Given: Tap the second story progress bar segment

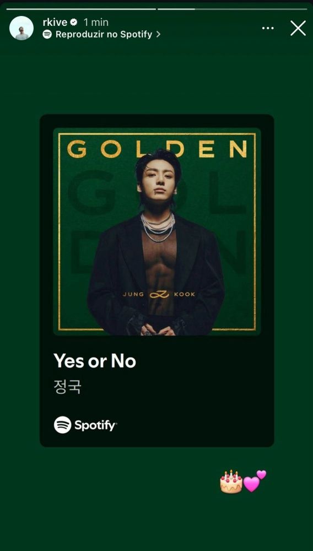Looking at the screenshot, I should click(232, 9).
